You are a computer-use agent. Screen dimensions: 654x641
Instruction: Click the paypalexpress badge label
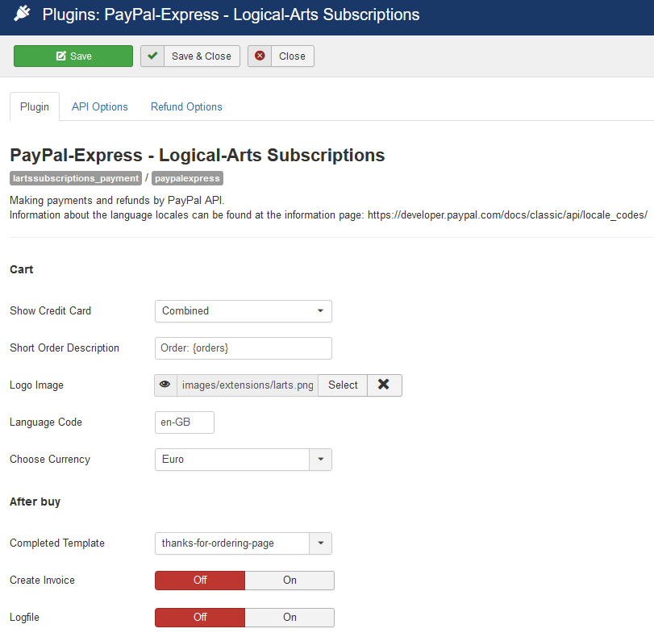[x=186, y=178]
